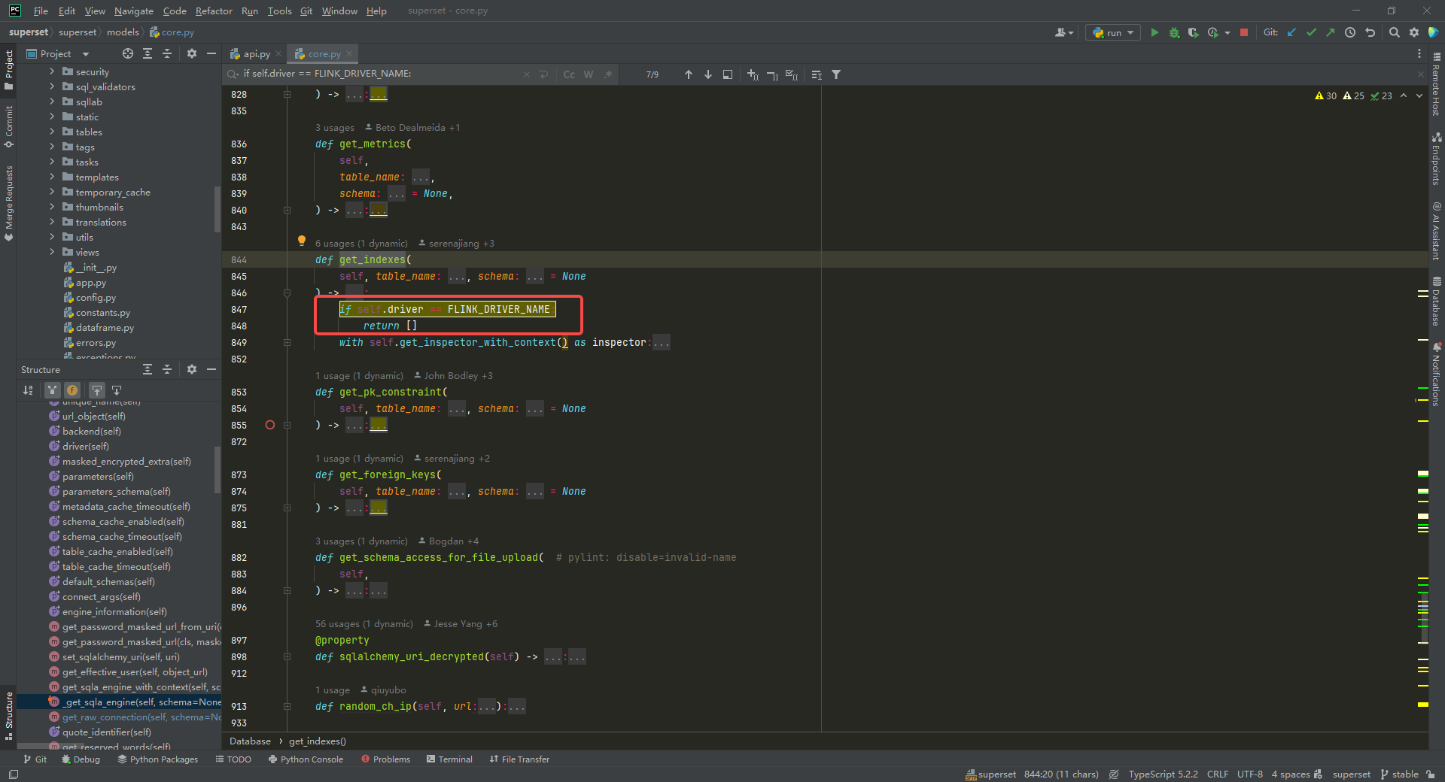
Task: Toggle alphabetical sort in Structure panel
Action: click(x=28, y=389)
